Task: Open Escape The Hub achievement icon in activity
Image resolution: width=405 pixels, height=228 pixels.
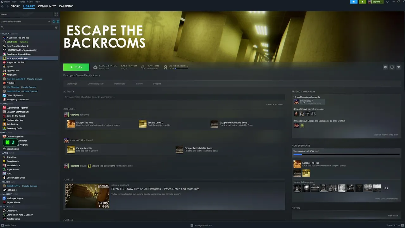Action: pyautogui.click(x=71, y=124)
